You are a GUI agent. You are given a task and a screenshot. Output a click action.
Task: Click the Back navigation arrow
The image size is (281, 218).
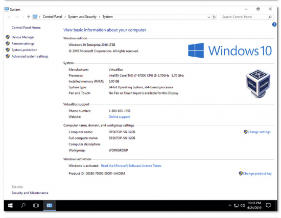point(9,17)
